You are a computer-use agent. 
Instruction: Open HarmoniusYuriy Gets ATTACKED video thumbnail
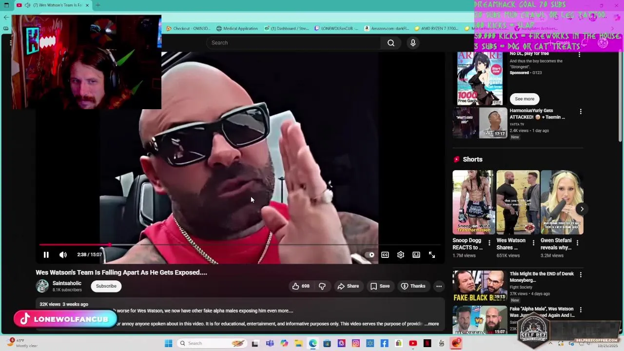pyautogui.click(x=480, y=123)
